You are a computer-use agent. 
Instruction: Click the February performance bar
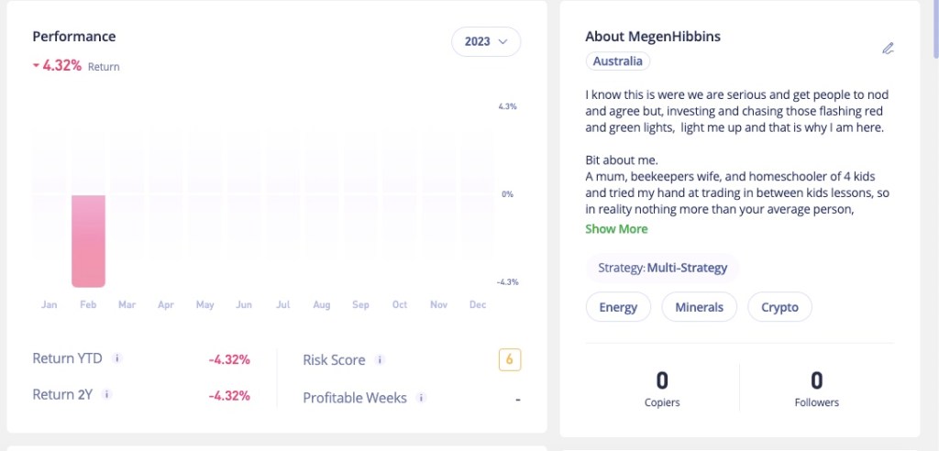click(x=88, y=241)
